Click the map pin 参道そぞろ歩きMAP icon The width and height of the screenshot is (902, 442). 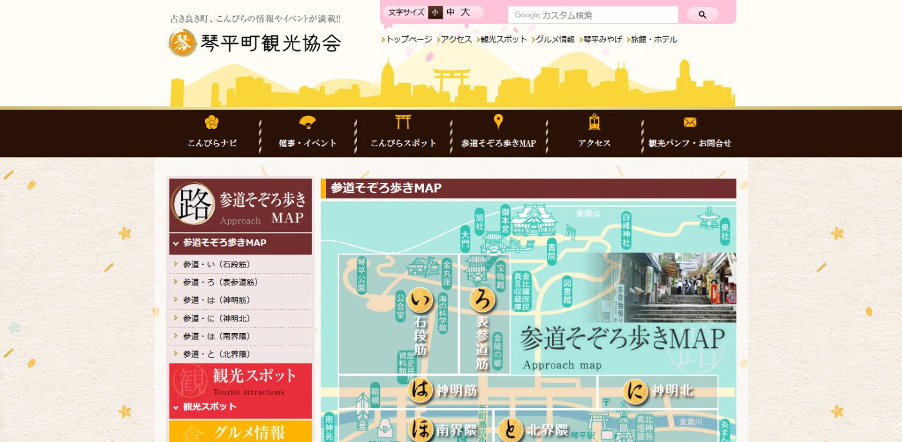tap(498, 122)
